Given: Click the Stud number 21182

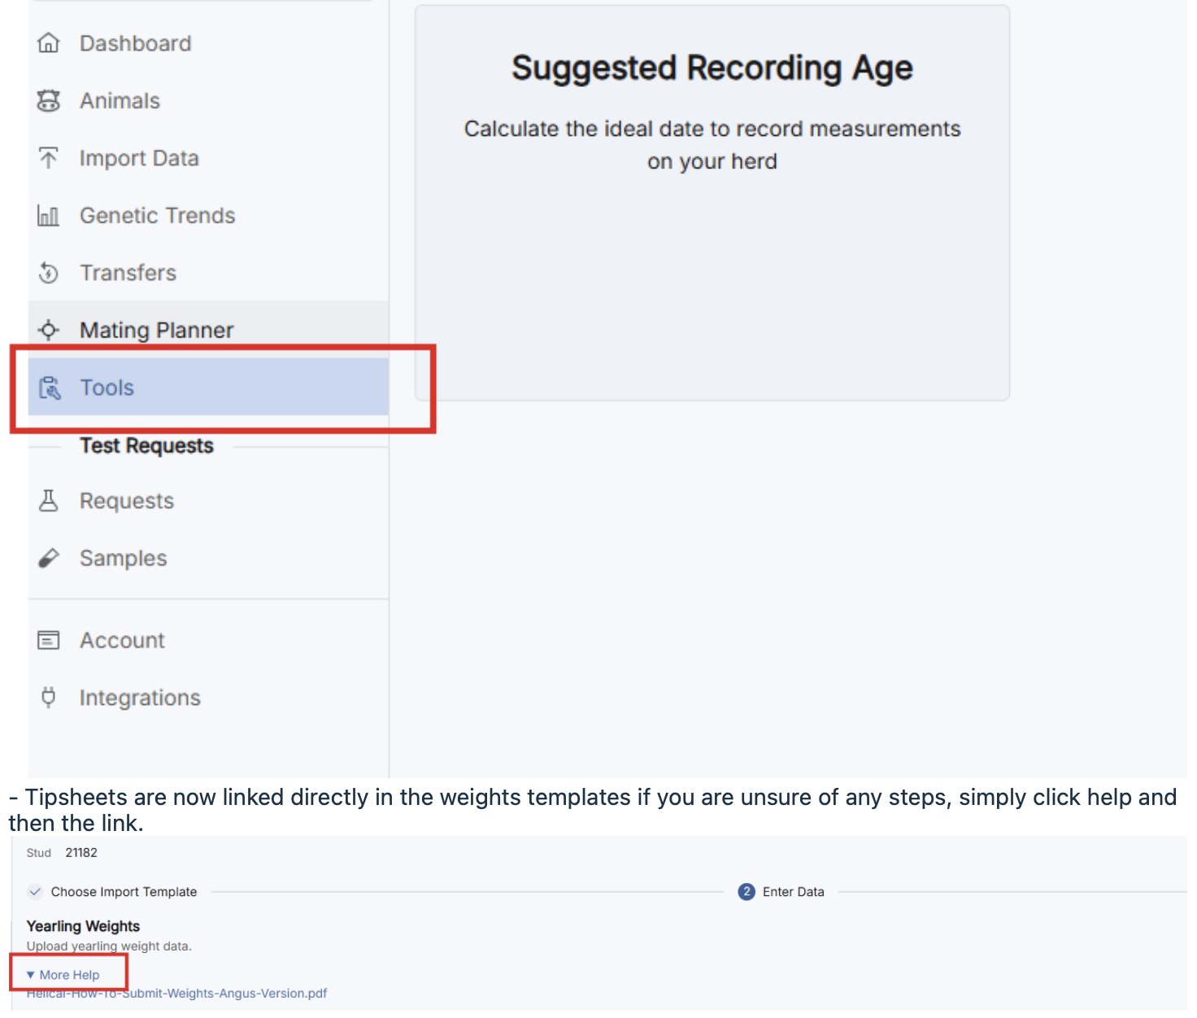Looking at the screenshot, I should click(81, 853).
